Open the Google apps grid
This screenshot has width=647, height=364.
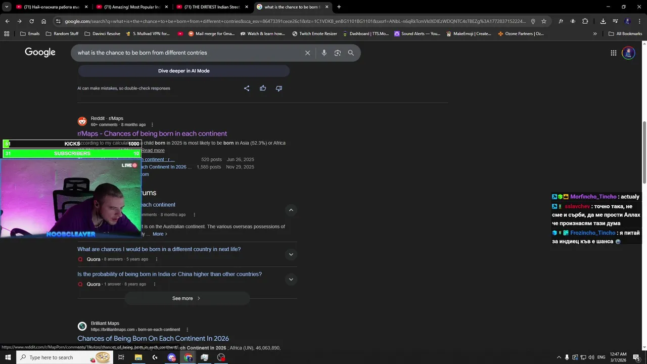[x=613, y=53]
